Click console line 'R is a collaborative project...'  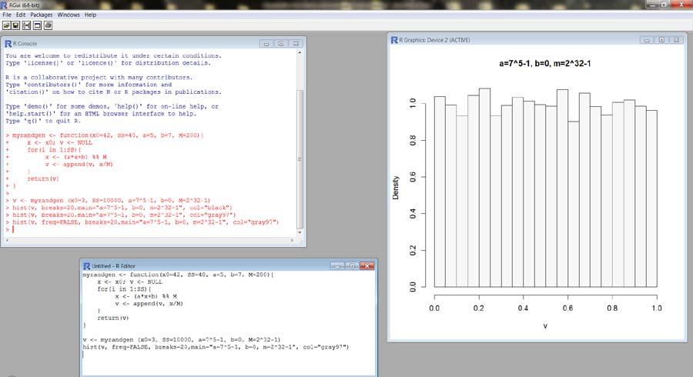pos(99,77)
